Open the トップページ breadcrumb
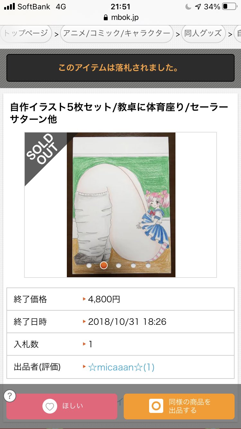Screen dimensions: 241x429 pyautogui.click(x=26, y=33)
